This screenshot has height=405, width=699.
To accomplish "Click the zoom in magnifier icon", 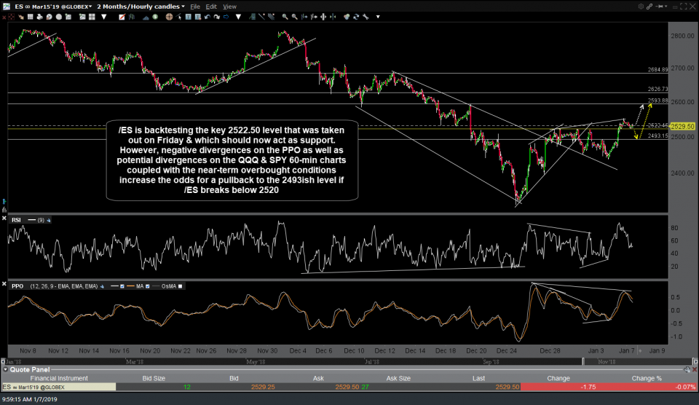I will (x=285, y=17).
